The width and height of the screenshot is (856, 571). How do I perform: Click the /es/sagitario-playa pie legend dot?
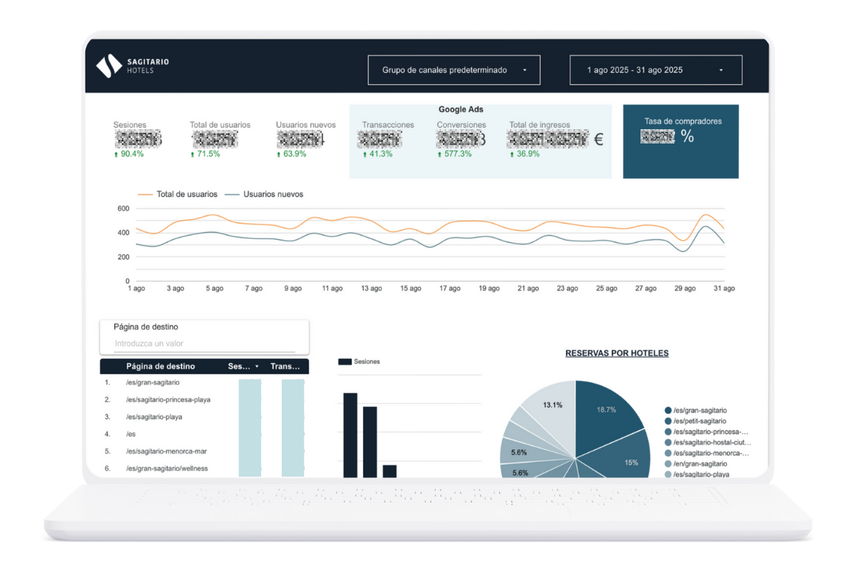point(668,475)
